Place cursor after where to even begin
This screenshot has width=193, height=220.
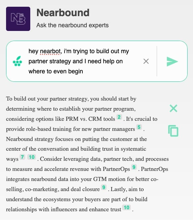[83, 71]
